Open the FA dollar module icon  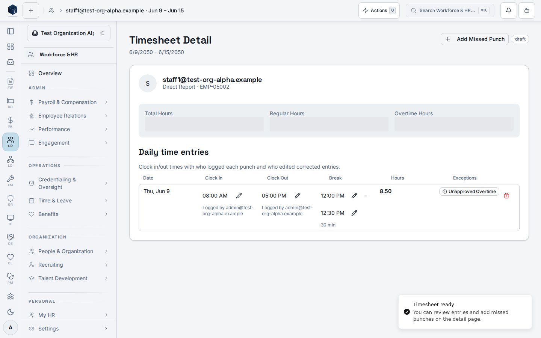tap(11, 122)
